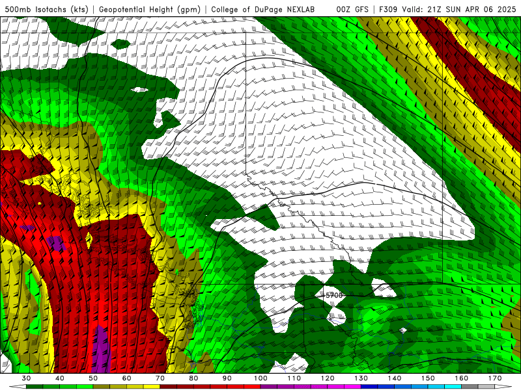This screenshot has height=390, width=521.
Task: Click the left arrow end of color bar
Action: 18,386
